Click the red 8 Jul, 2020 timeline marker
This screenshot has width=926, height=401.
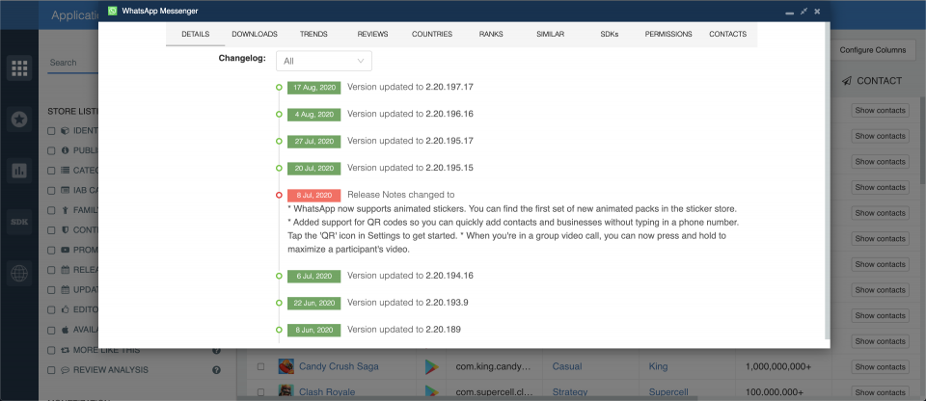click(x=279, y=195)
